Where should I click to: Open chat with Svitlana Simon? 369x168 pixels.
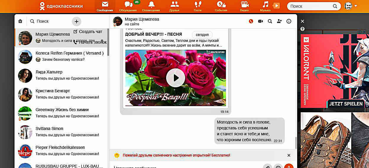point(61,132)
